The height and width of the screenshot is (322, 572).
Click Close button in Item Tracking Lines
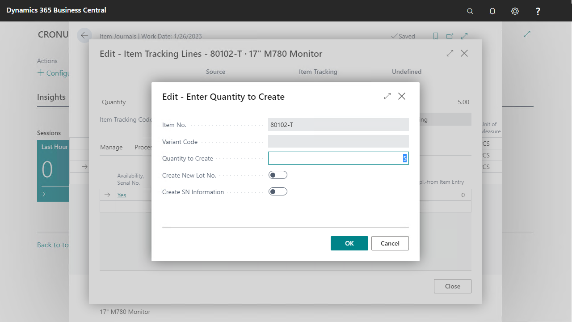click(x=453, y=286)
